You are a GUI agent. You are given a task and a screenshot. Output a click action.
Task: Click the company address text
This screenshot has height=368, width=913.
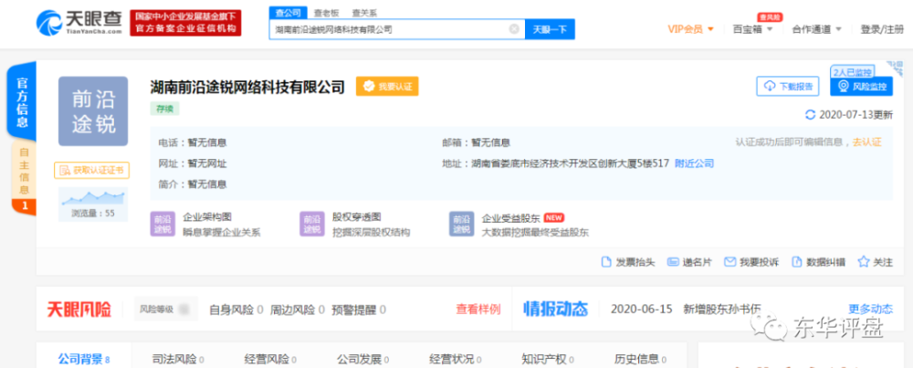click(x=571, y=163)
